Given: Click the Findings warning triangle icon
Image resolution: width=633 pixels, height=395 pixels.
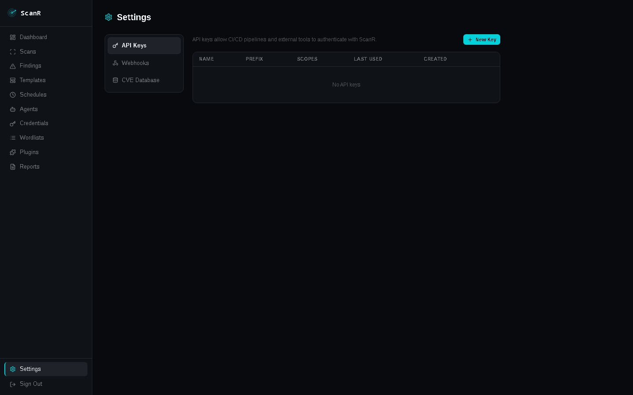Looking at the screenshot, I should (x=13, y=66).
